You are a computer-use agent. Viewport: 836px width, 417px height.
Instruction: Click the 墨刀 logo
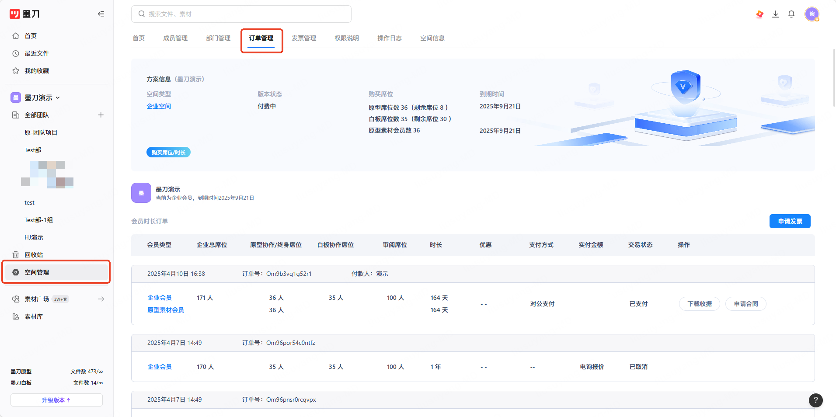point(24,14)
